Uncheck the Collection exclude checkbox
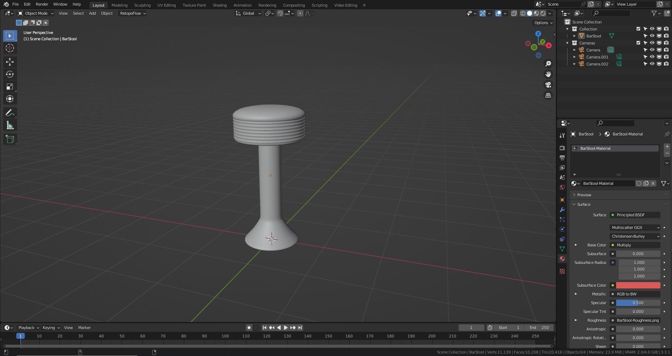This screenshot has width=672, height=356. (x=638, y=29)
